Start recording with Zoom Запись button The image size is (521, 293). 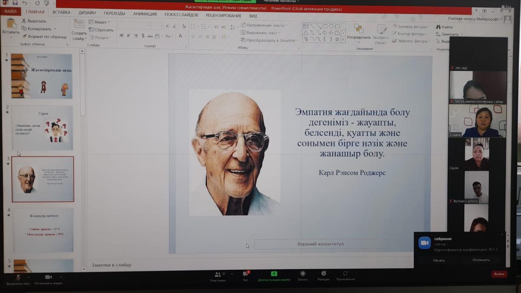tap(302, 275)
